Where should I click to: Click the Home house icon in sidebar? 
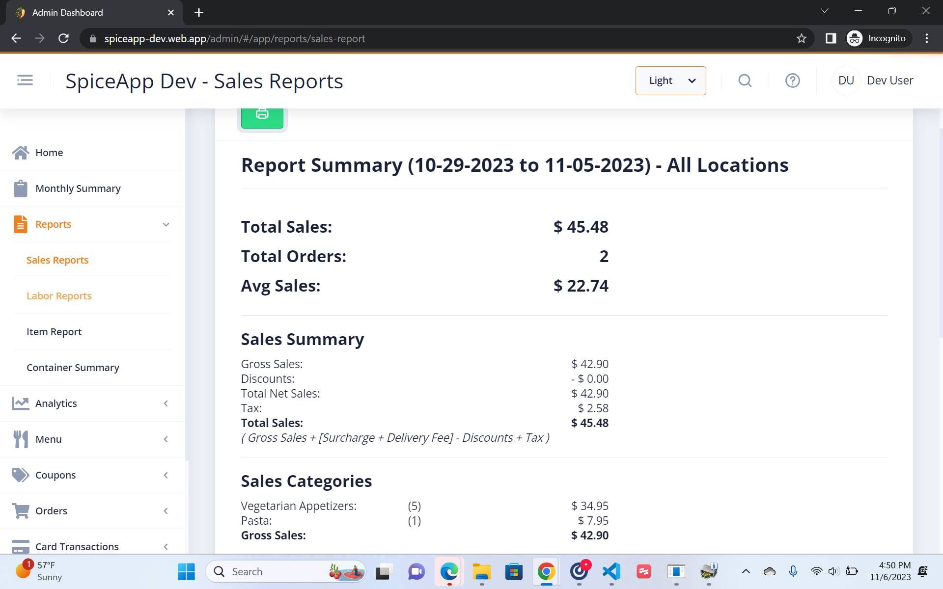click(21, 153)
